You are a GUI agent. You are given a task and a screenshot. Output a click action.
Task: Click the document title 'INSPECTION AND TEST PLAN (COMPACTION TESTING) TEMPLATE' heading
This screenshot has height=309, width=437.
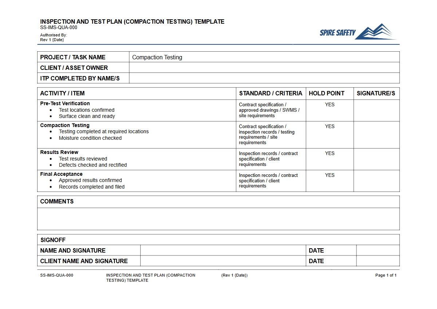132,21
